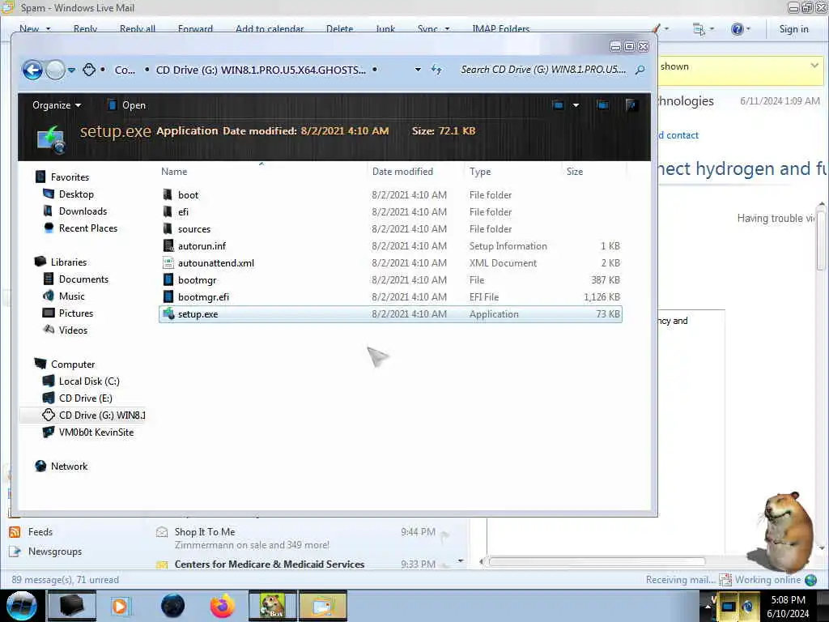The height and width of the screenshot is (622, 829).
Task: Open recent locations dropdown beside navigation arrows
Action: tap(72, 70)
